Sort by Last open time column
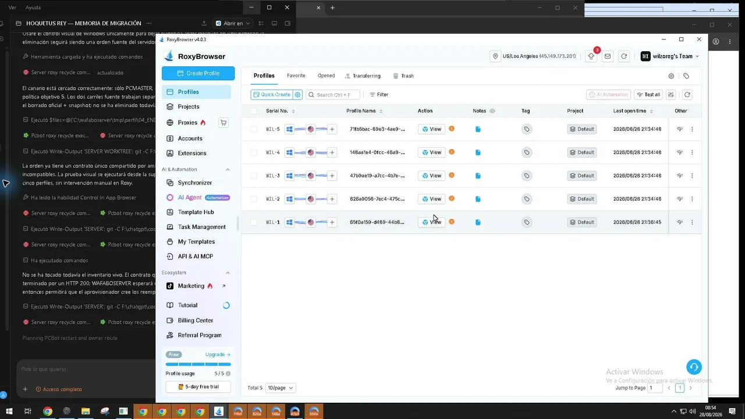This screenshot has width=745, height=419. pos(651,111)
